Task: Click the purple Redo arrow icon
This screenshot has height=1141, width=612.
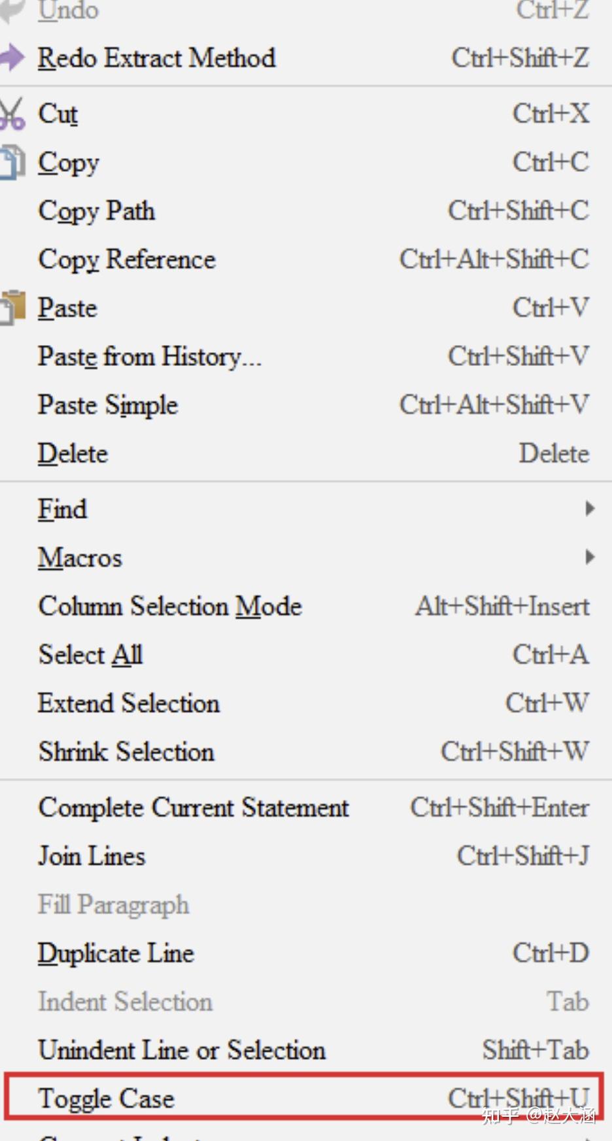Action: click(x=12, y=58)
